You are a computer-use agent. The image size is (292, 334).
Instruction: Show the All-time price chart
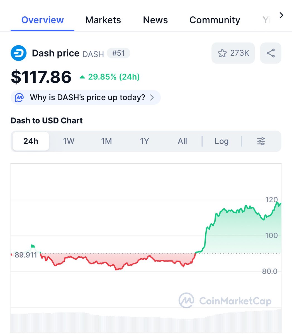click(182, 141)
